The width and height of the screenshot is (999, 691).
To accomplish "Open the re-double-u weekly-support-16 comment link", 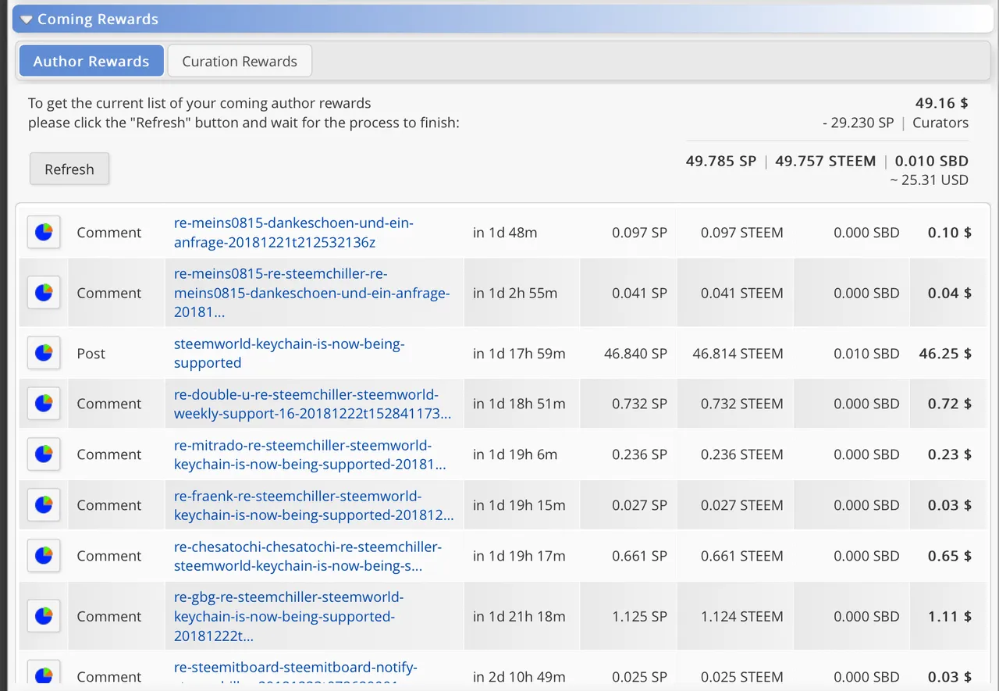I will (312, 404).
